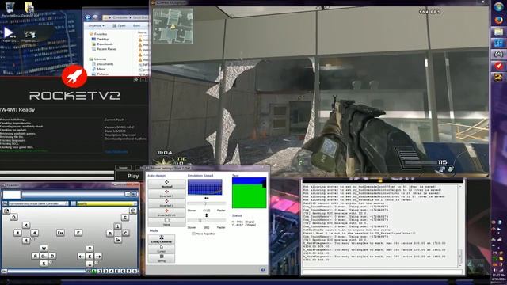Select shift mode slot 2
507x285 pixels.
100,271
